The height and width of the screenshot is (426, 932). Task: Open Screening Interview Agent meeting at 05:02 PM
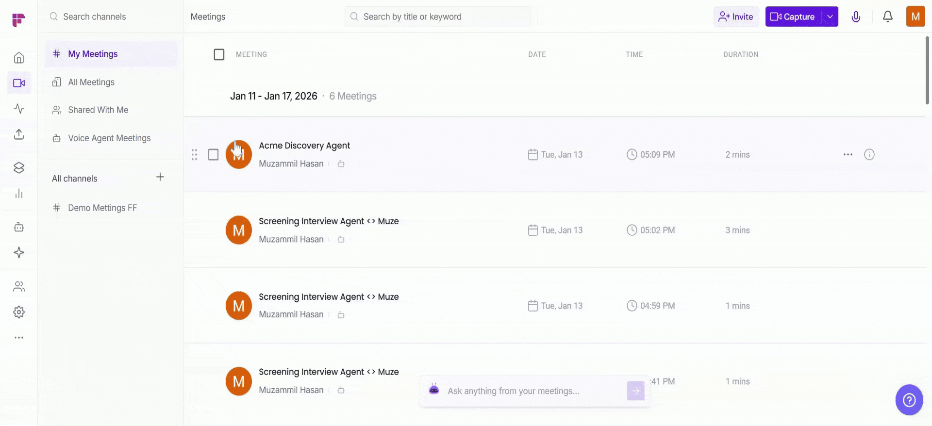[x=329, y=221]
